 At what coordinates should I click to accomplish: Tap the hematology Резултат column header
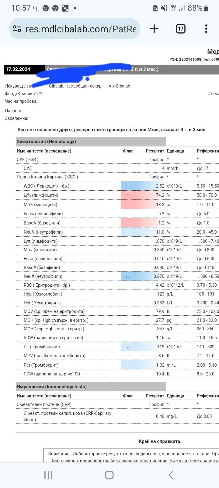pos(155,151)
